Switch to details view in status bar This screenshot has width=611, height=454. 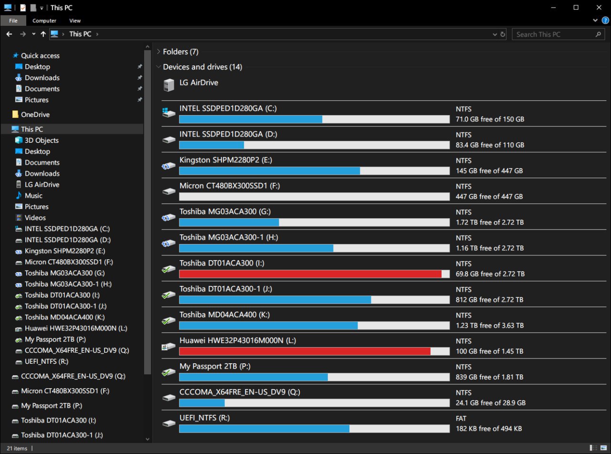(593, 448)
